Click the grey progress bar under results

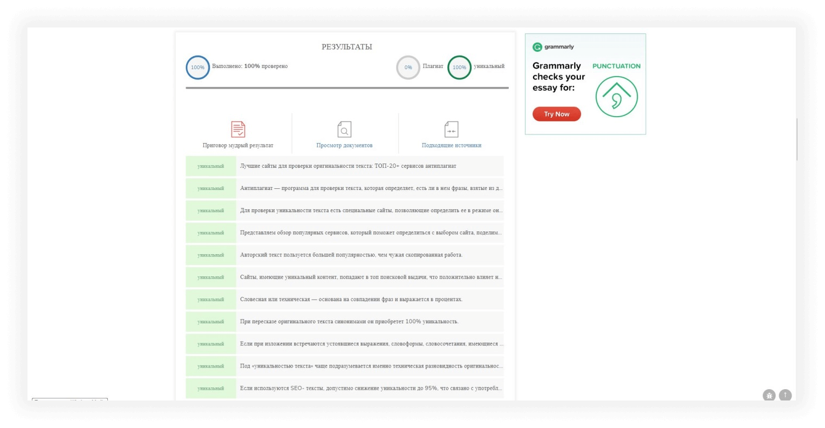[x=347, y=88]
